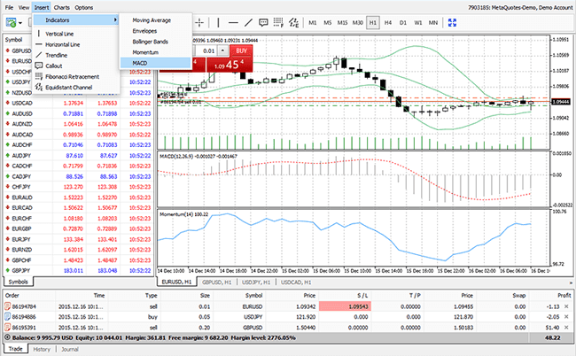
Task: Switch to W1 timeframe
Action: pos(418,23)
